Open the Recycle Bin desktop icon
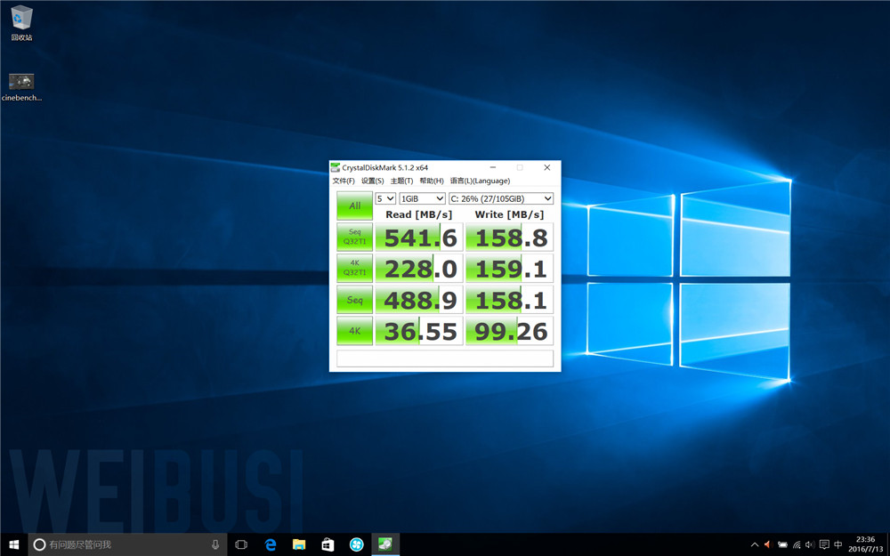Viewport: 890px width, 556px height. coord(21,20)
